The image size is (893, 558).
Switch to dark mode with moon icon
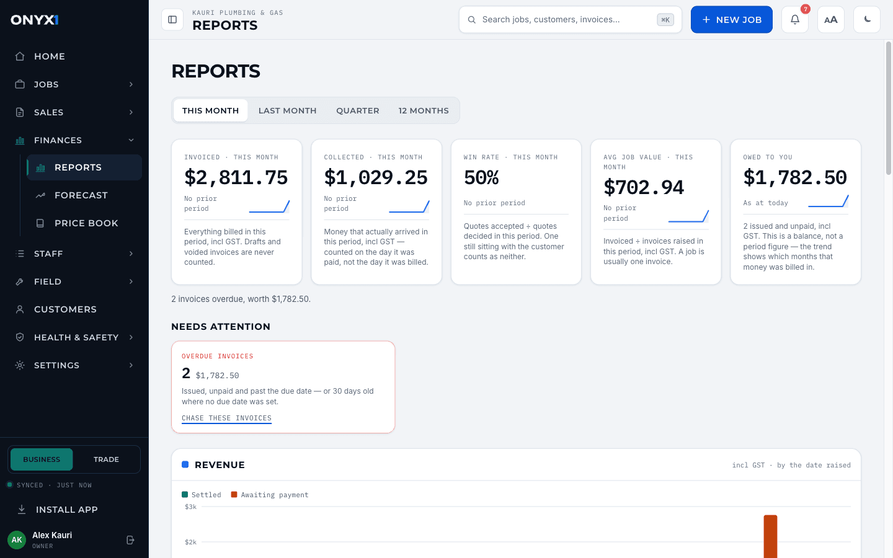pyautogui.click(x=867, y=20)
